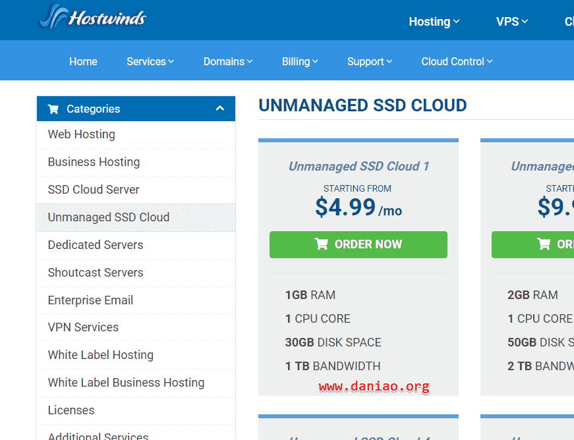Go to the Home page
This screenshot has height=440, width=574.
[x=84, y=61]
